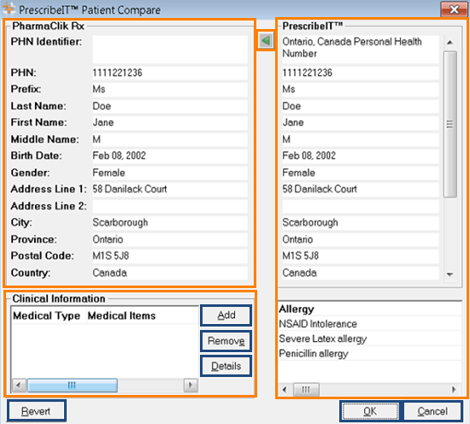Select the NSAID Intolerance allergy row

tap(369, 324)
